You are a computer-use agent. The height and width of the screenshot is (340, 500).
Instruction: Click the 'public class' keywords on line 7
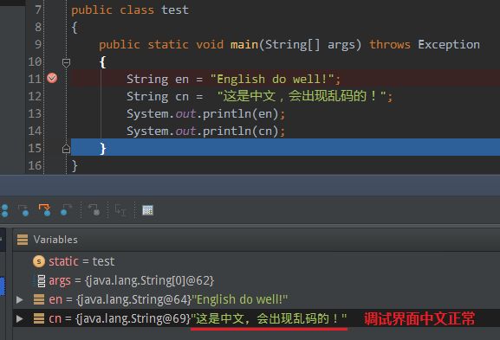(x=113, y=10)
